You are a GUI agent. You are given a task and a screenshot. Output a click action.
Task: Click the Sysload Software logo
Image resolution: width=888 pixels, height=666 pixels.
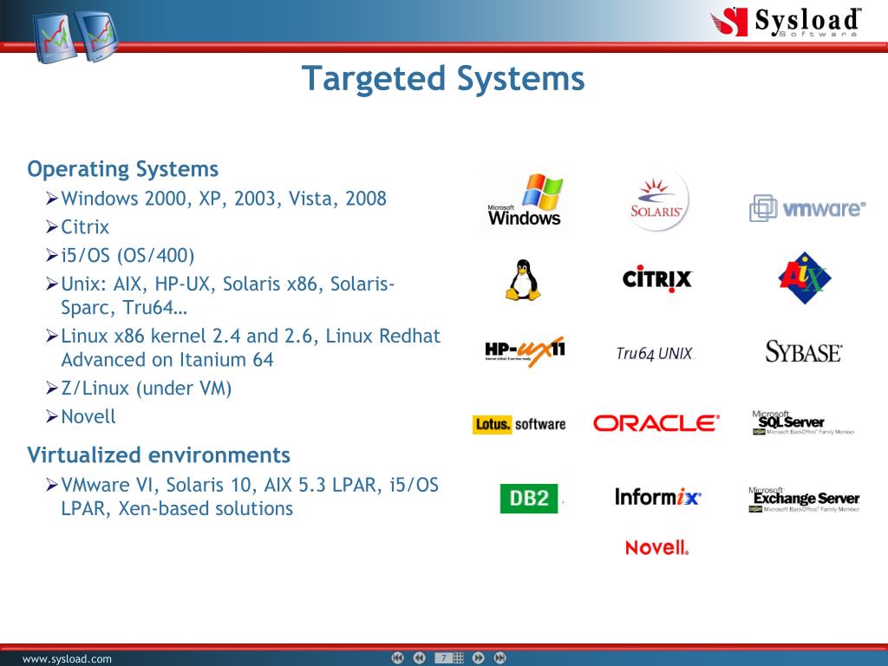click(786, 22)
